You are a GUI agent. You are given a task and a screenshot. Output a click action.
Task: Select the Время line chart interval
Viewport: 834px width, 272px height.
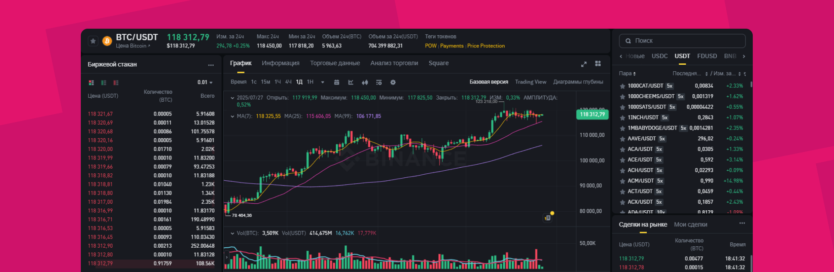[238, 82]
